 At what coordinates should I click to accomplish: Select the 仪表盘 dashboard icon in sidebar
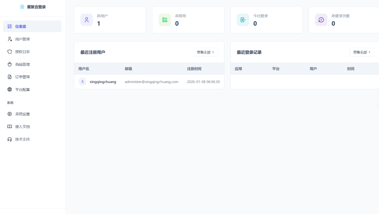coord(9,26)
